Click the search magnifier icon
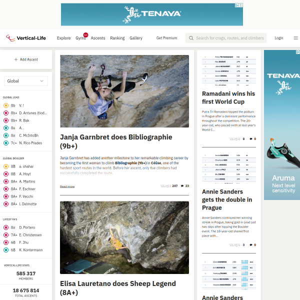The height and width of the screenshot is (300, 300). (191, 38)
